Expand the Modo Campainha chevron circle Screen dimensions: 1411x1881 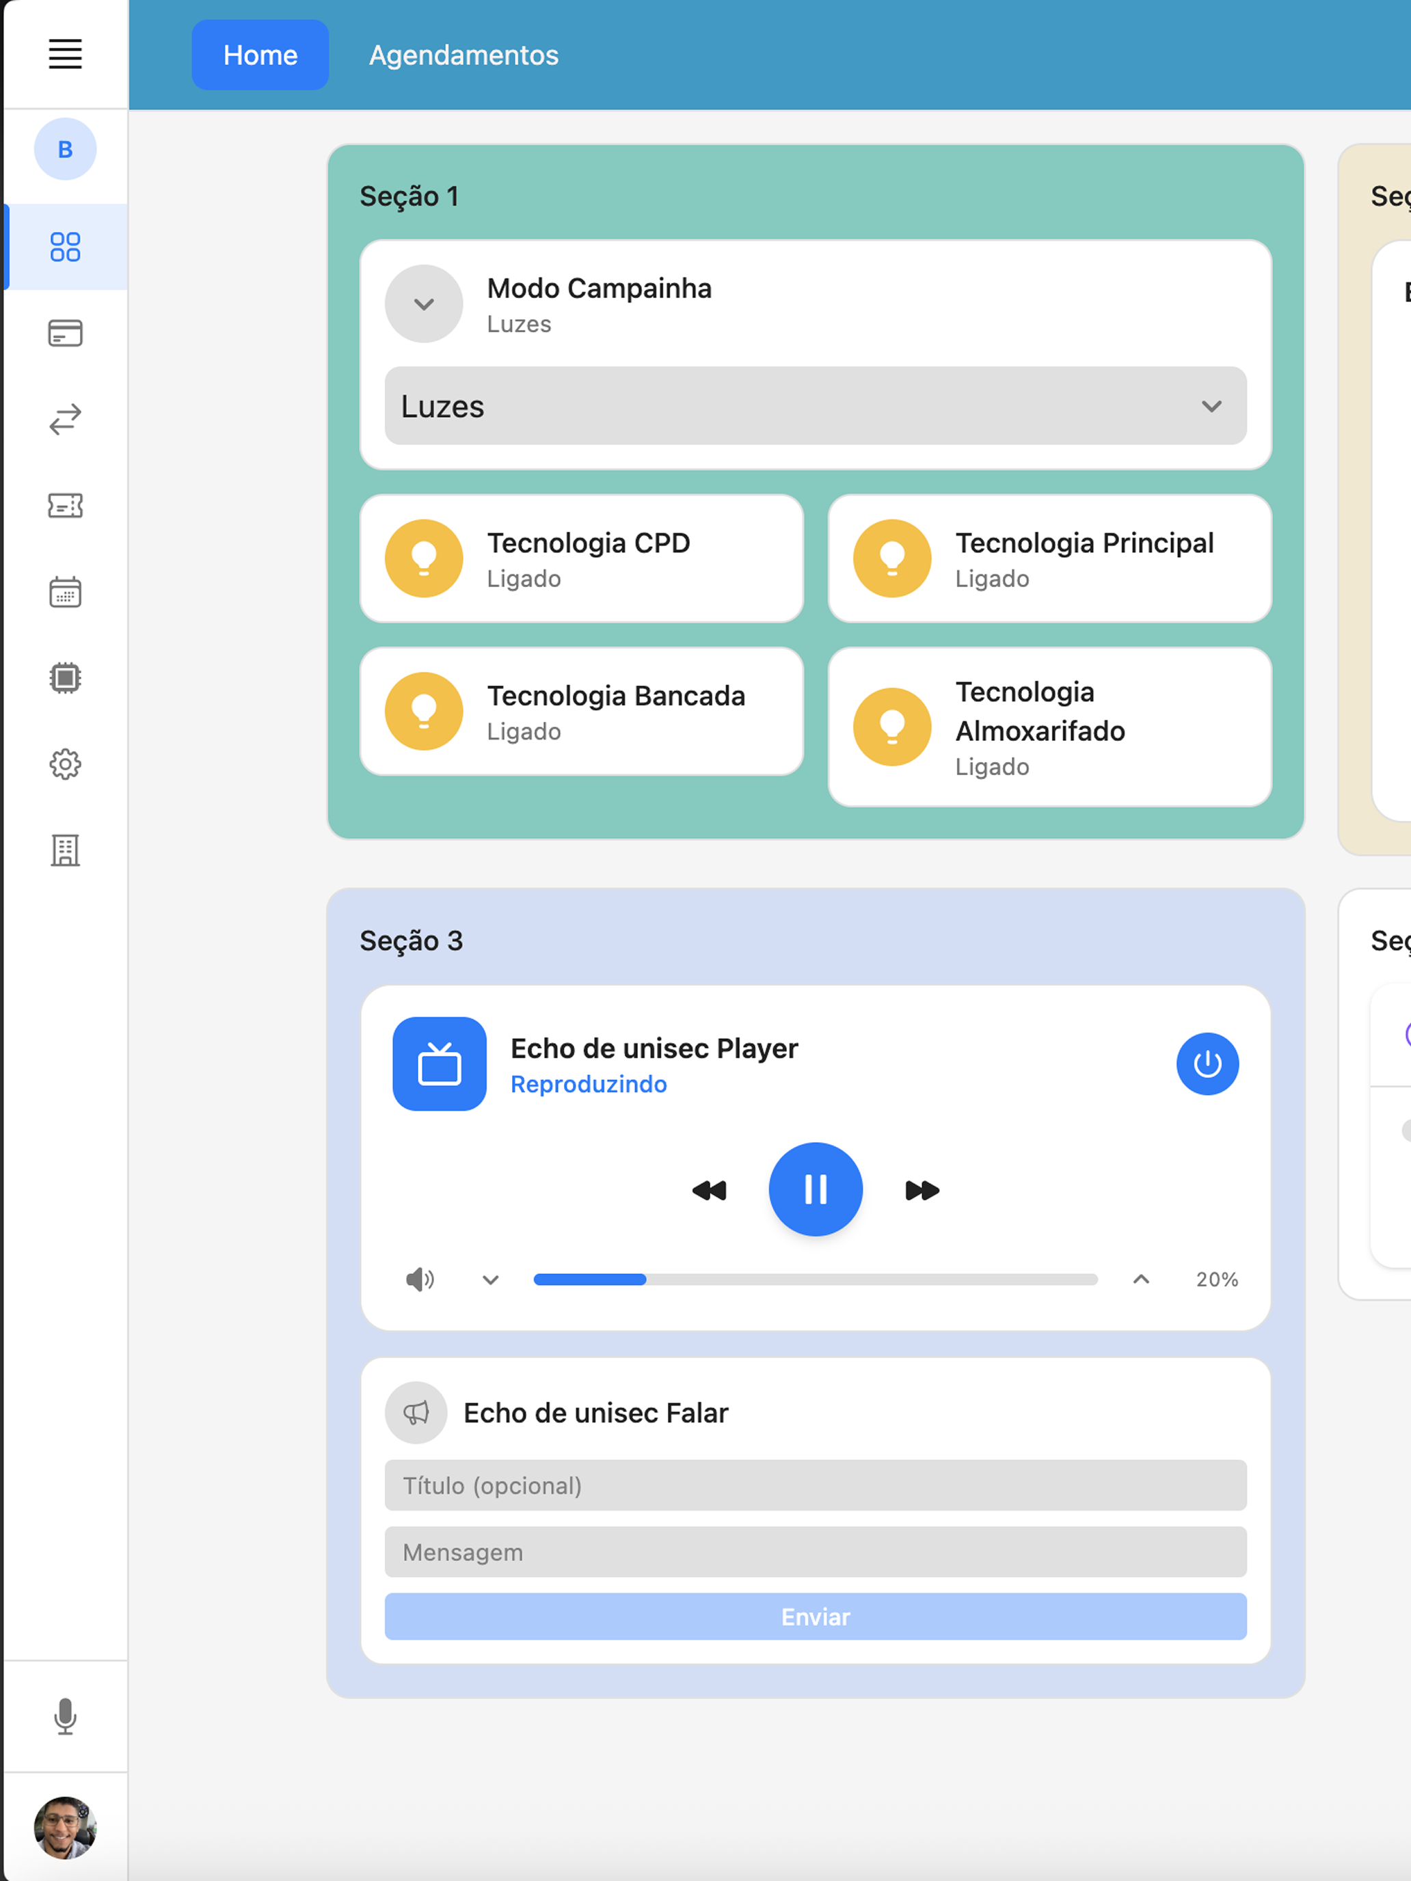(424, 303)
